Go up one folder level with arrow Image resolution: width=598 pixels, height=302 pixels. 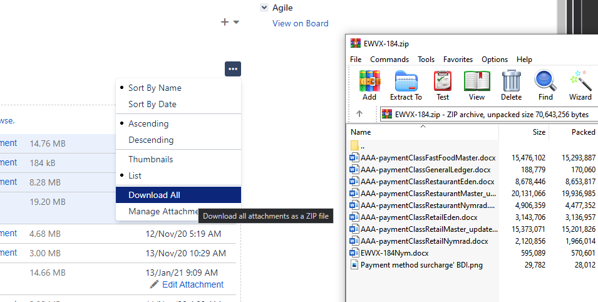click(x=359, y=114)
